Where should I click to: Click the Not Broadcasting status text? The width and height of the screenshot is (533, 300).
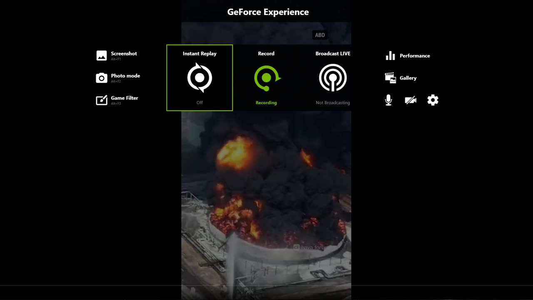333,102
